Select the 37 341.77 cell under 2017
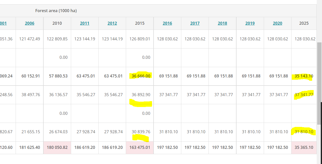 pyautogui.click(x=195, y=95)
